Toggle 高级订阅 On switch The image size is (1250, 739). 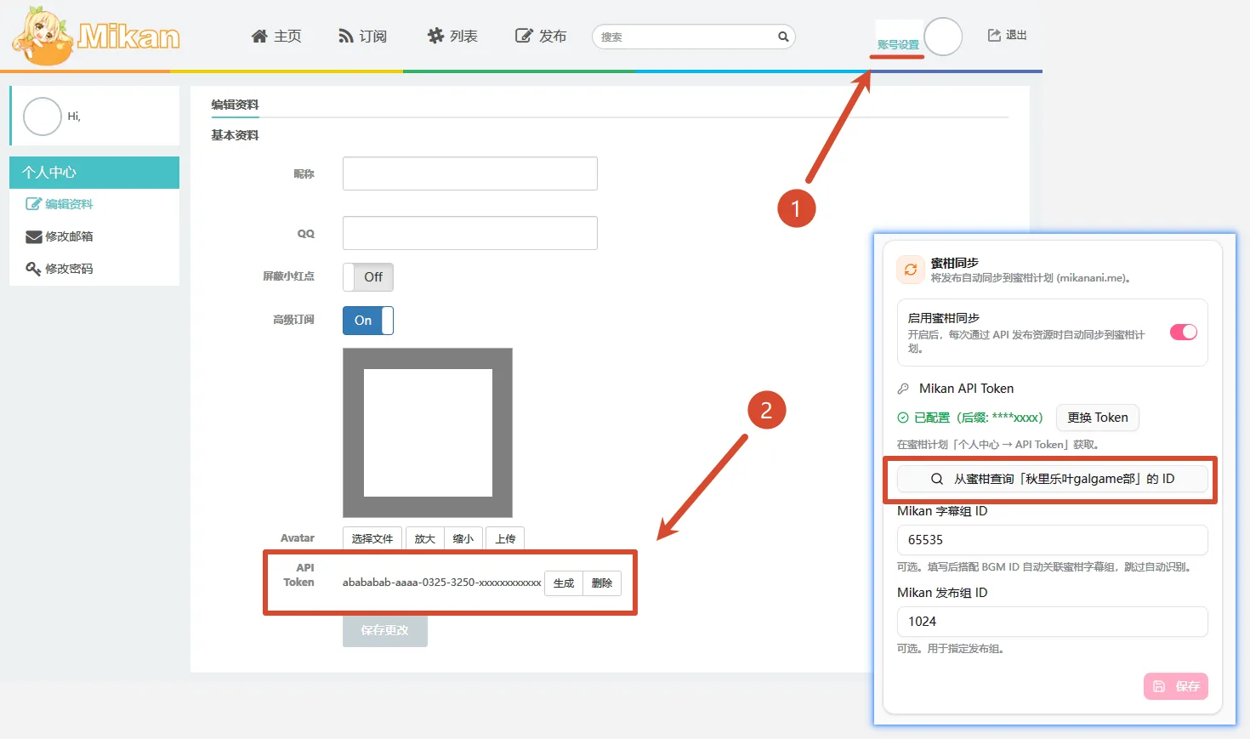tap(368, 321)
